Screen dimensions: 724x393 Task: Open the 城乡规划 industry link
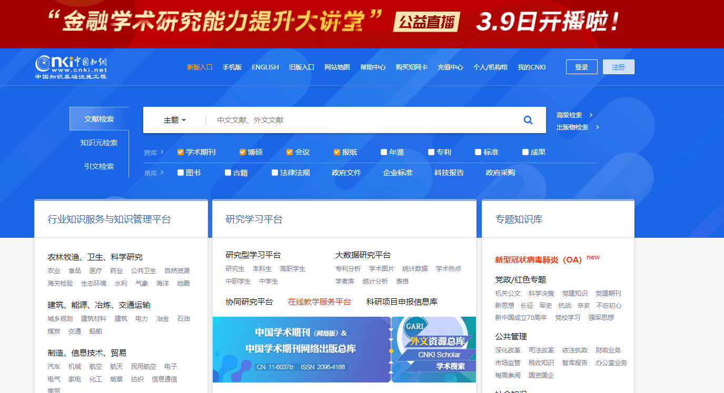(61, 318)
